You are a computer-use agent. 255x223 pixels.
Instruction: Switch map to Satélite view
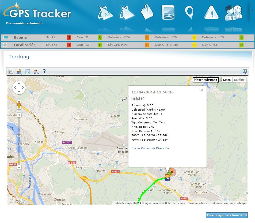tap(239, 80)
